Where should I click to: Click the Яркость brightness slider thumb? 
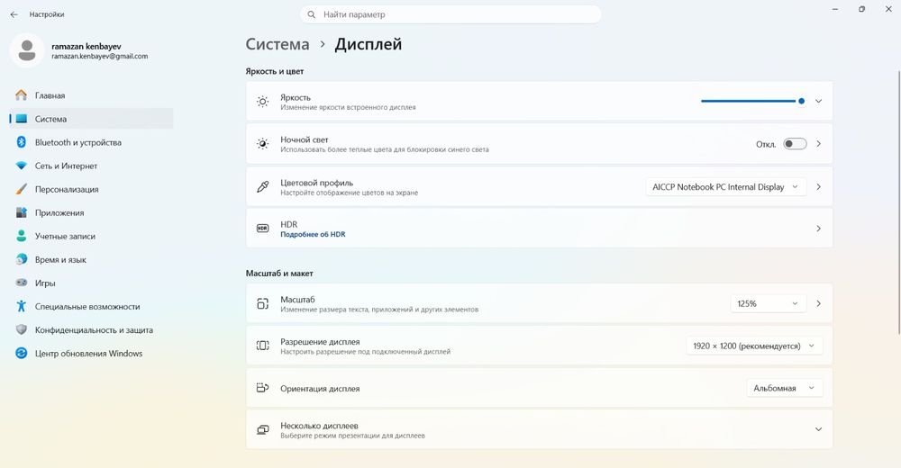tap(801, 101)
